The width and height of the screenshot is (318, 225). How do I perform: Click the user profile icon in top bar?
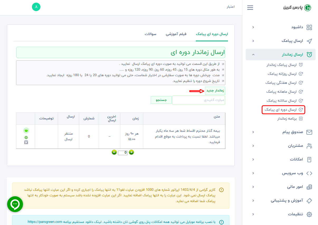coord(36,7)
